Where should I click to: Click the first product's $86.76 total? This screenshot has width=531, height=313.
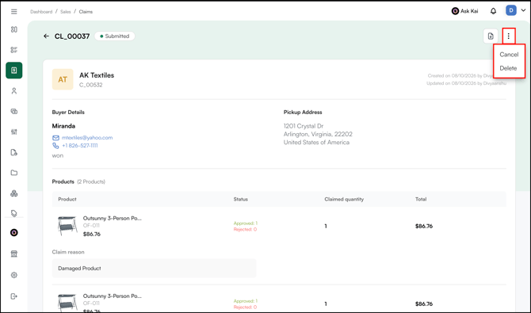(x=424, y=227)
